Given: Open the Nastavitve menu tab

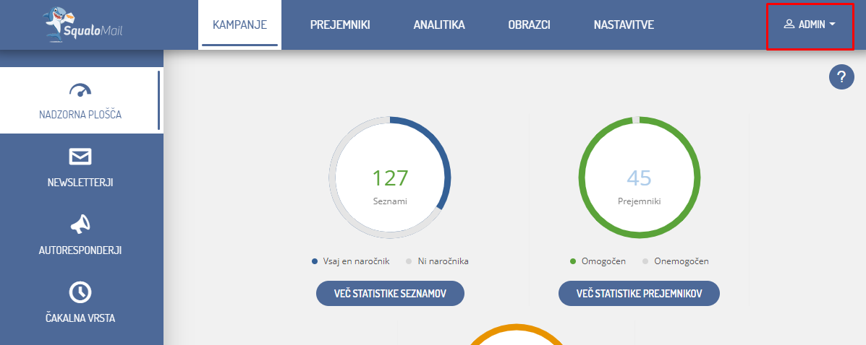Looking at the screenshot, I should [x=624, y=25].
